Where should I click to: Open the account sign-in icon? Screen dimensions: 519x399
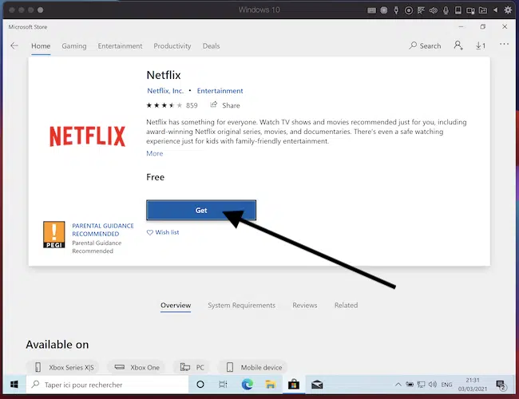click(458, 45)
